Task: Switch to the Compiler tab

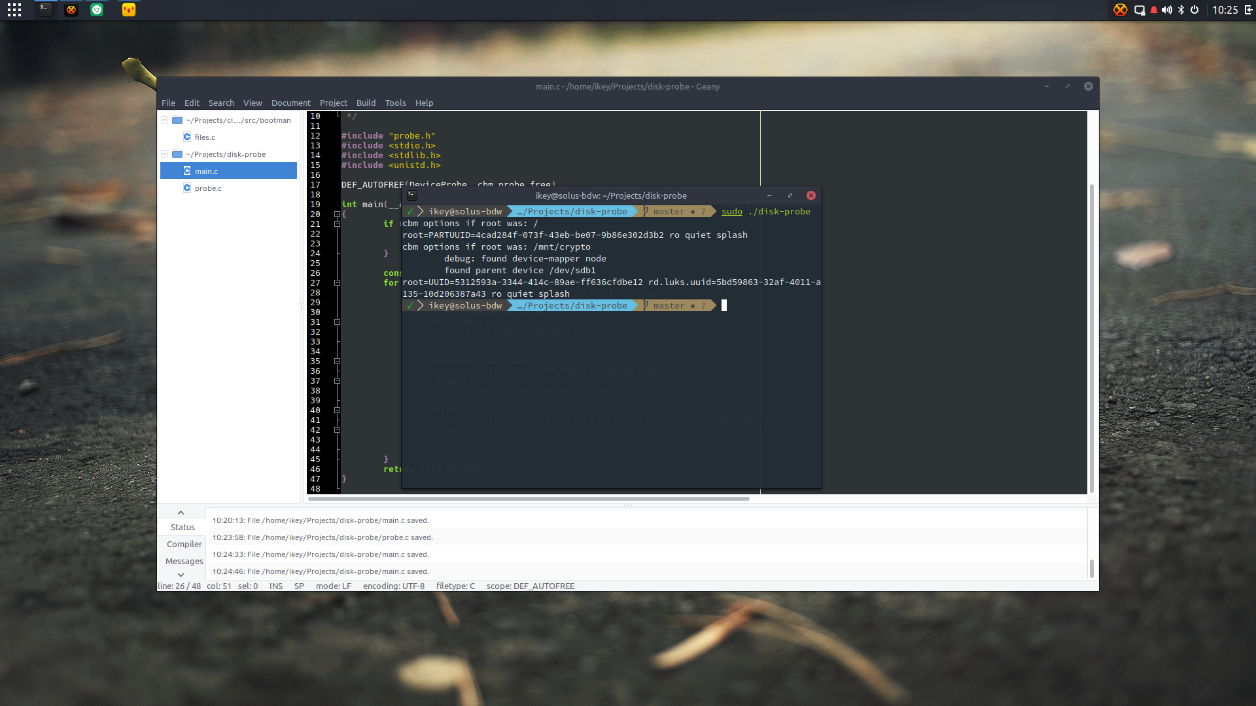Action: pos(184,544)
